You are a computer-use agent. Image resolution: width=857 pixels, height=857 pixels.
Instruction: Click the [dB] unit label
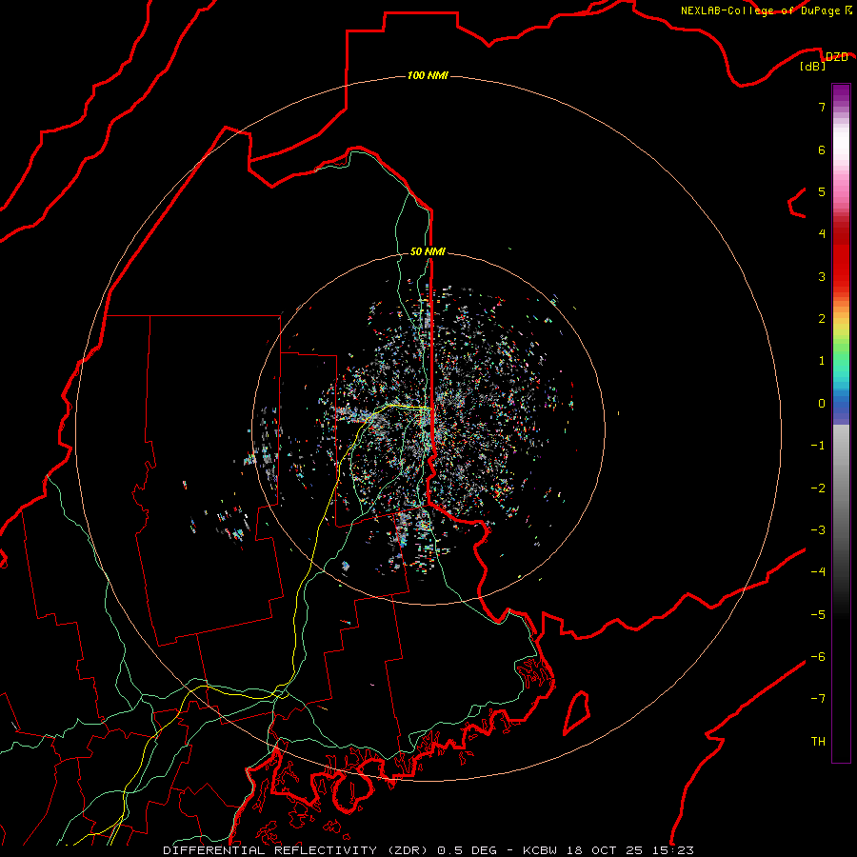[x=813, y=66]
